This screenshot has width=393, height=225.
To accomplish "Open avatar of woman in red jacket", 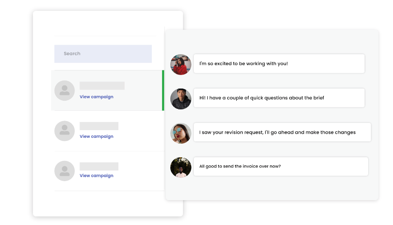I will click(181, 65).
